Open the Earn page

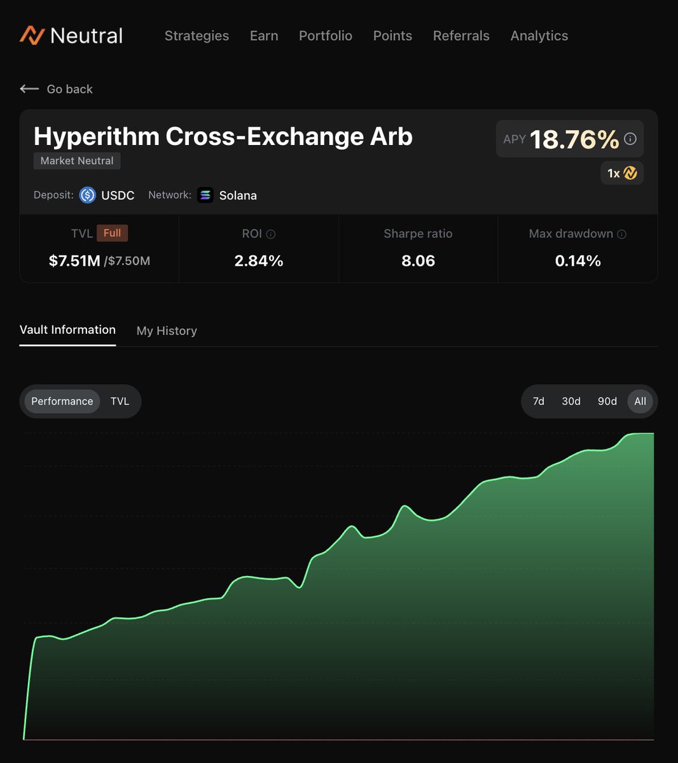[264, 36]
